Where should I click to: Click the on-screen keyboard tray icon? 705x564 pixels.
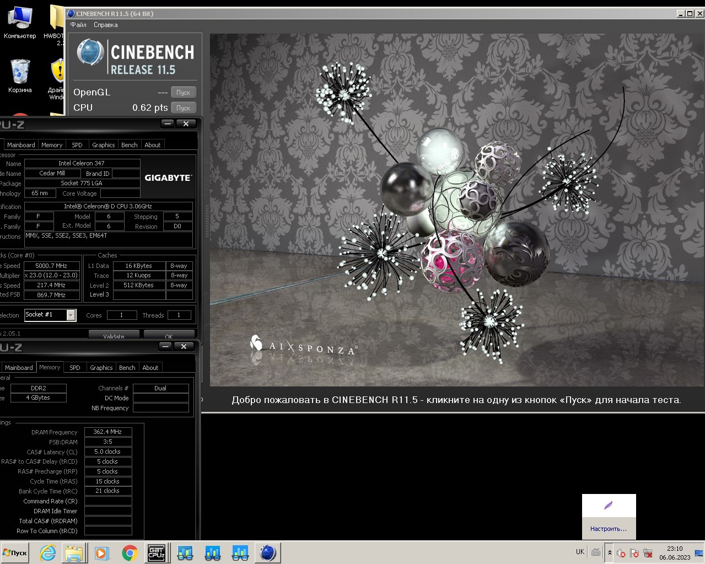596,552
